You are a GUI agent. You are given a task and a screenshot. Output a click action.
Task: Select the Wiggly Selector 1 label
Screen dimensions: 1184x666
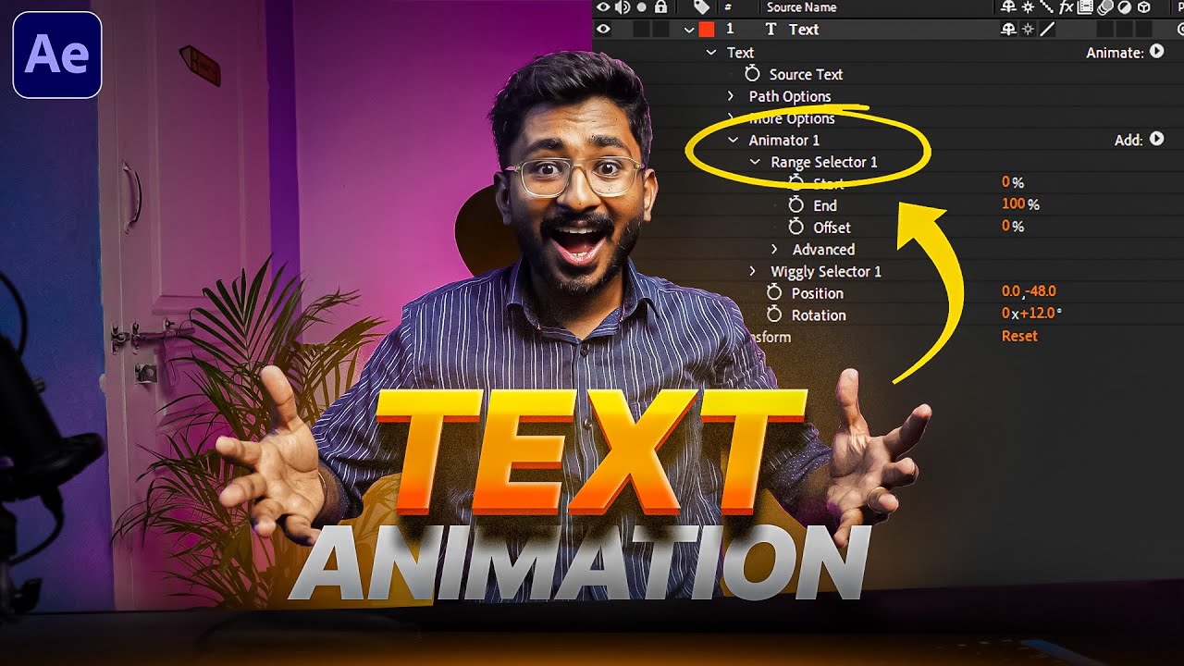[x=826, y=271]
